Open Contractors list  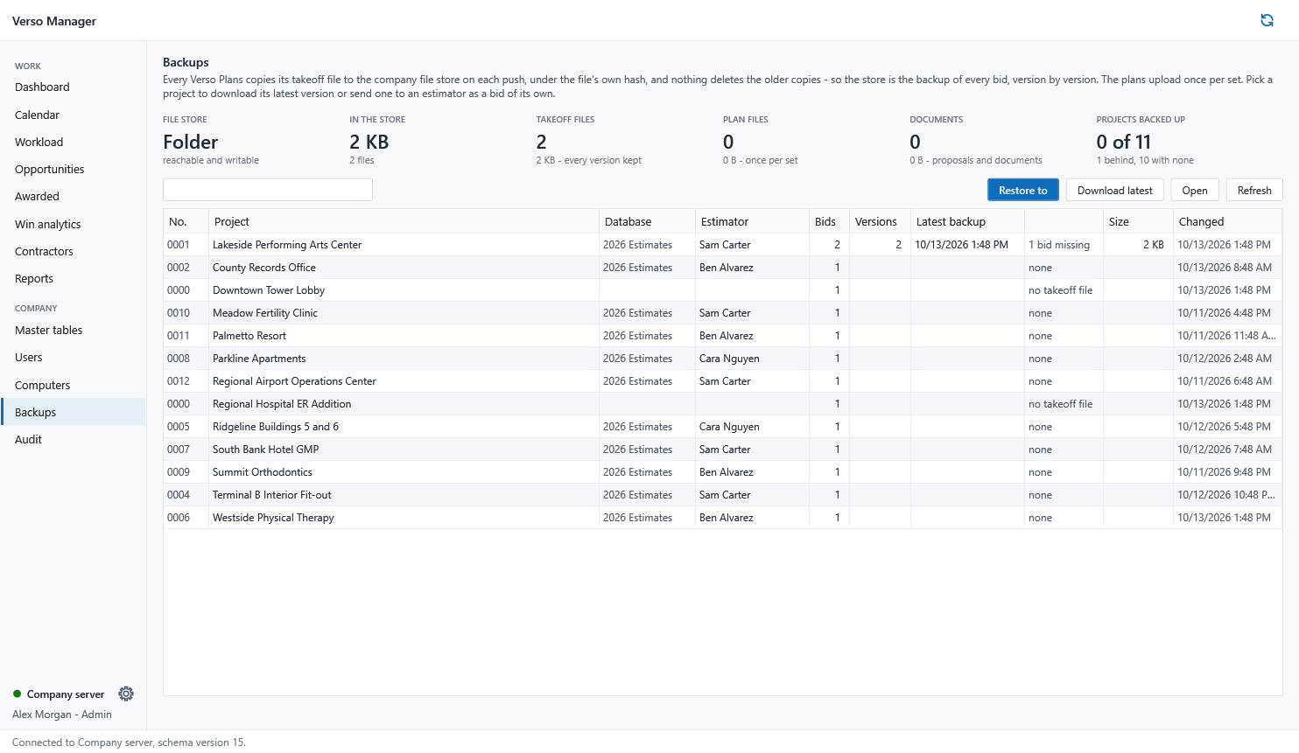click(x=73, y=251)
